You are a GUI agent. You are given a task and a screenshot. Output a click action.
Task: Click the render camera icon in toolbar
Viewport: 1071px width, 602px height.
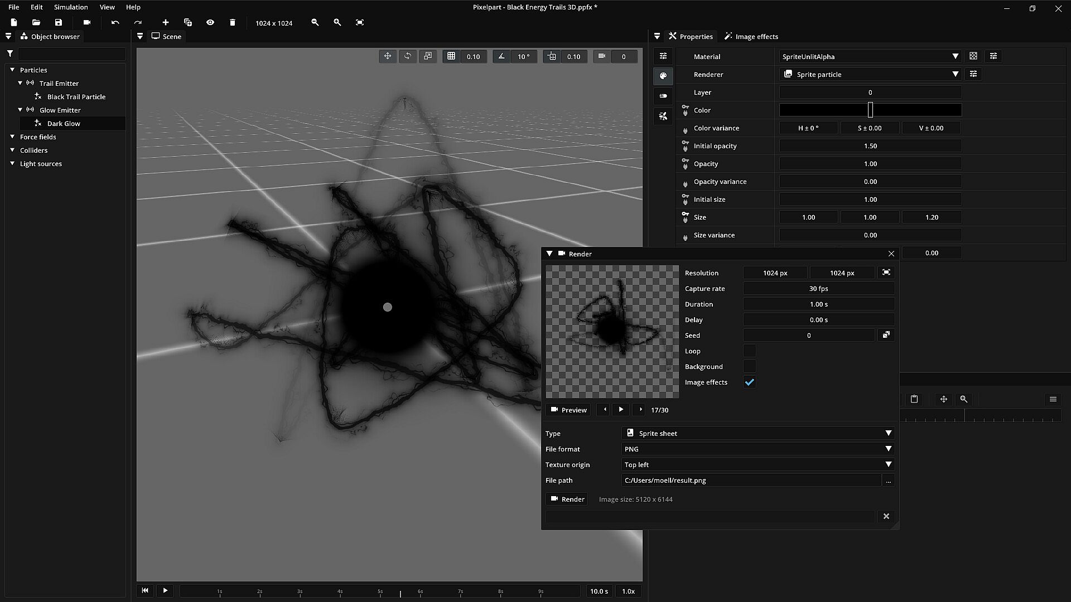(x=87, y=22)
